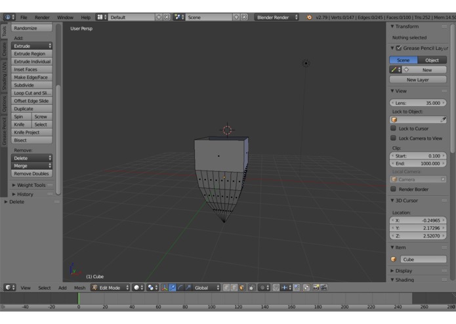Open the Help menu

click(x=86, y=17)
